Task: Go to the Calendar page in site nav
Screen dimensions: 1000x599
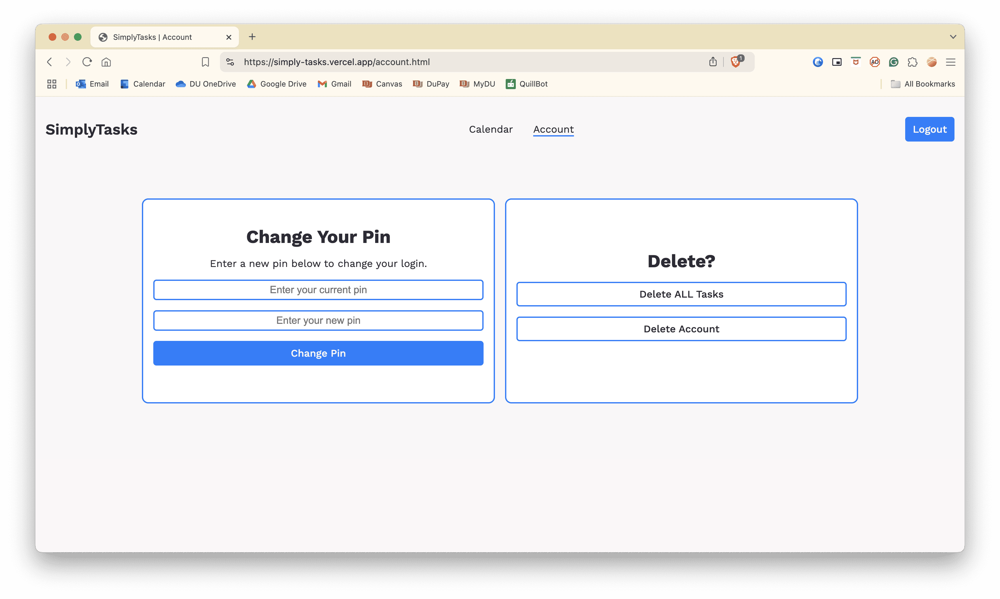Action: pyautogui.click(x=491, y=129)
